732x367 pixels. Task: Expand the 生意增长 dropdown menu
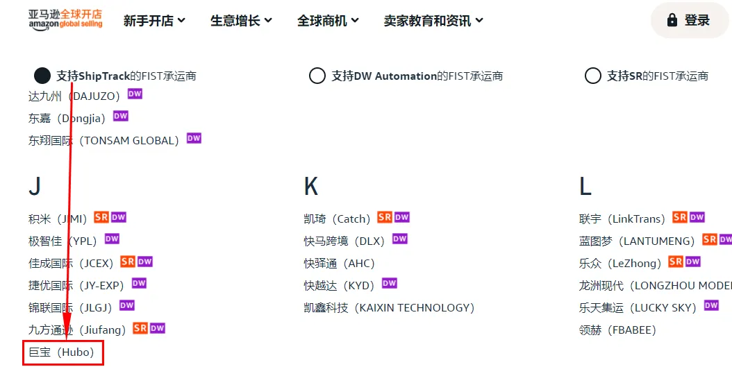[x=241, y=21]
